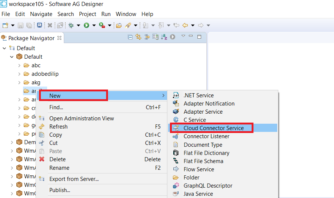Select .NET Service in the New submenu
This screenshot has width=334, height=198.
[223, 95]
